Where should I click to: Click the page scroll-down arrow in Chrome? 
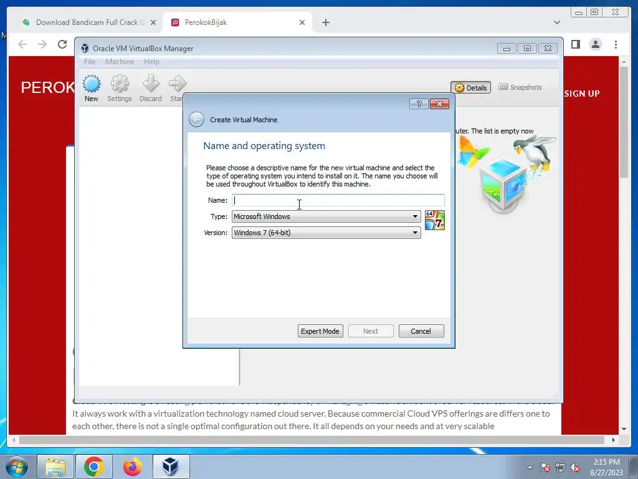(624, 429)
